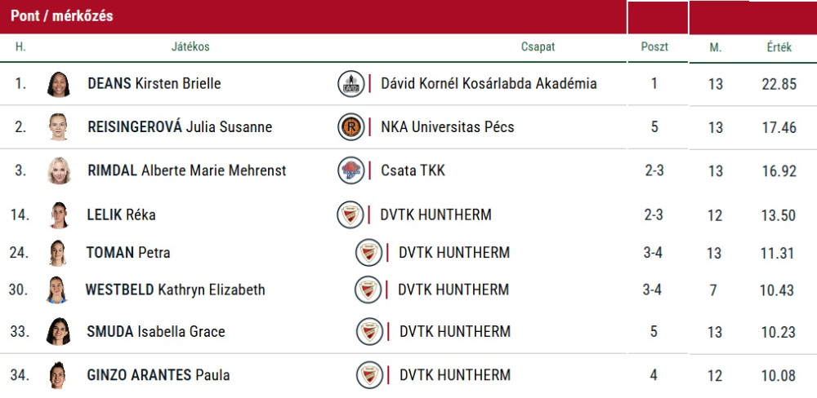Open Julia Reisingerová's player photo
This screenshot has height=398, width=817.
coord(59,127)
